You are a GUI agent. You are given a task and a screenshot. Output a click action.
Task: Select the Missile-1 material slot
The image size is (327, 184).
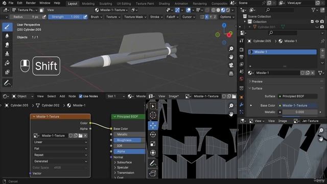(x=283, y=52)
